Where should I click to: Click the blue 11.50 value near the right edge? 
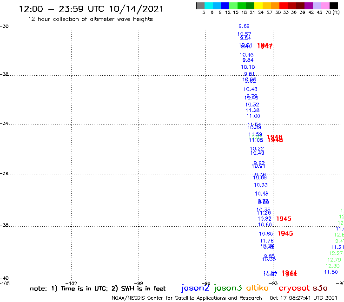click(x=331, y=272)
